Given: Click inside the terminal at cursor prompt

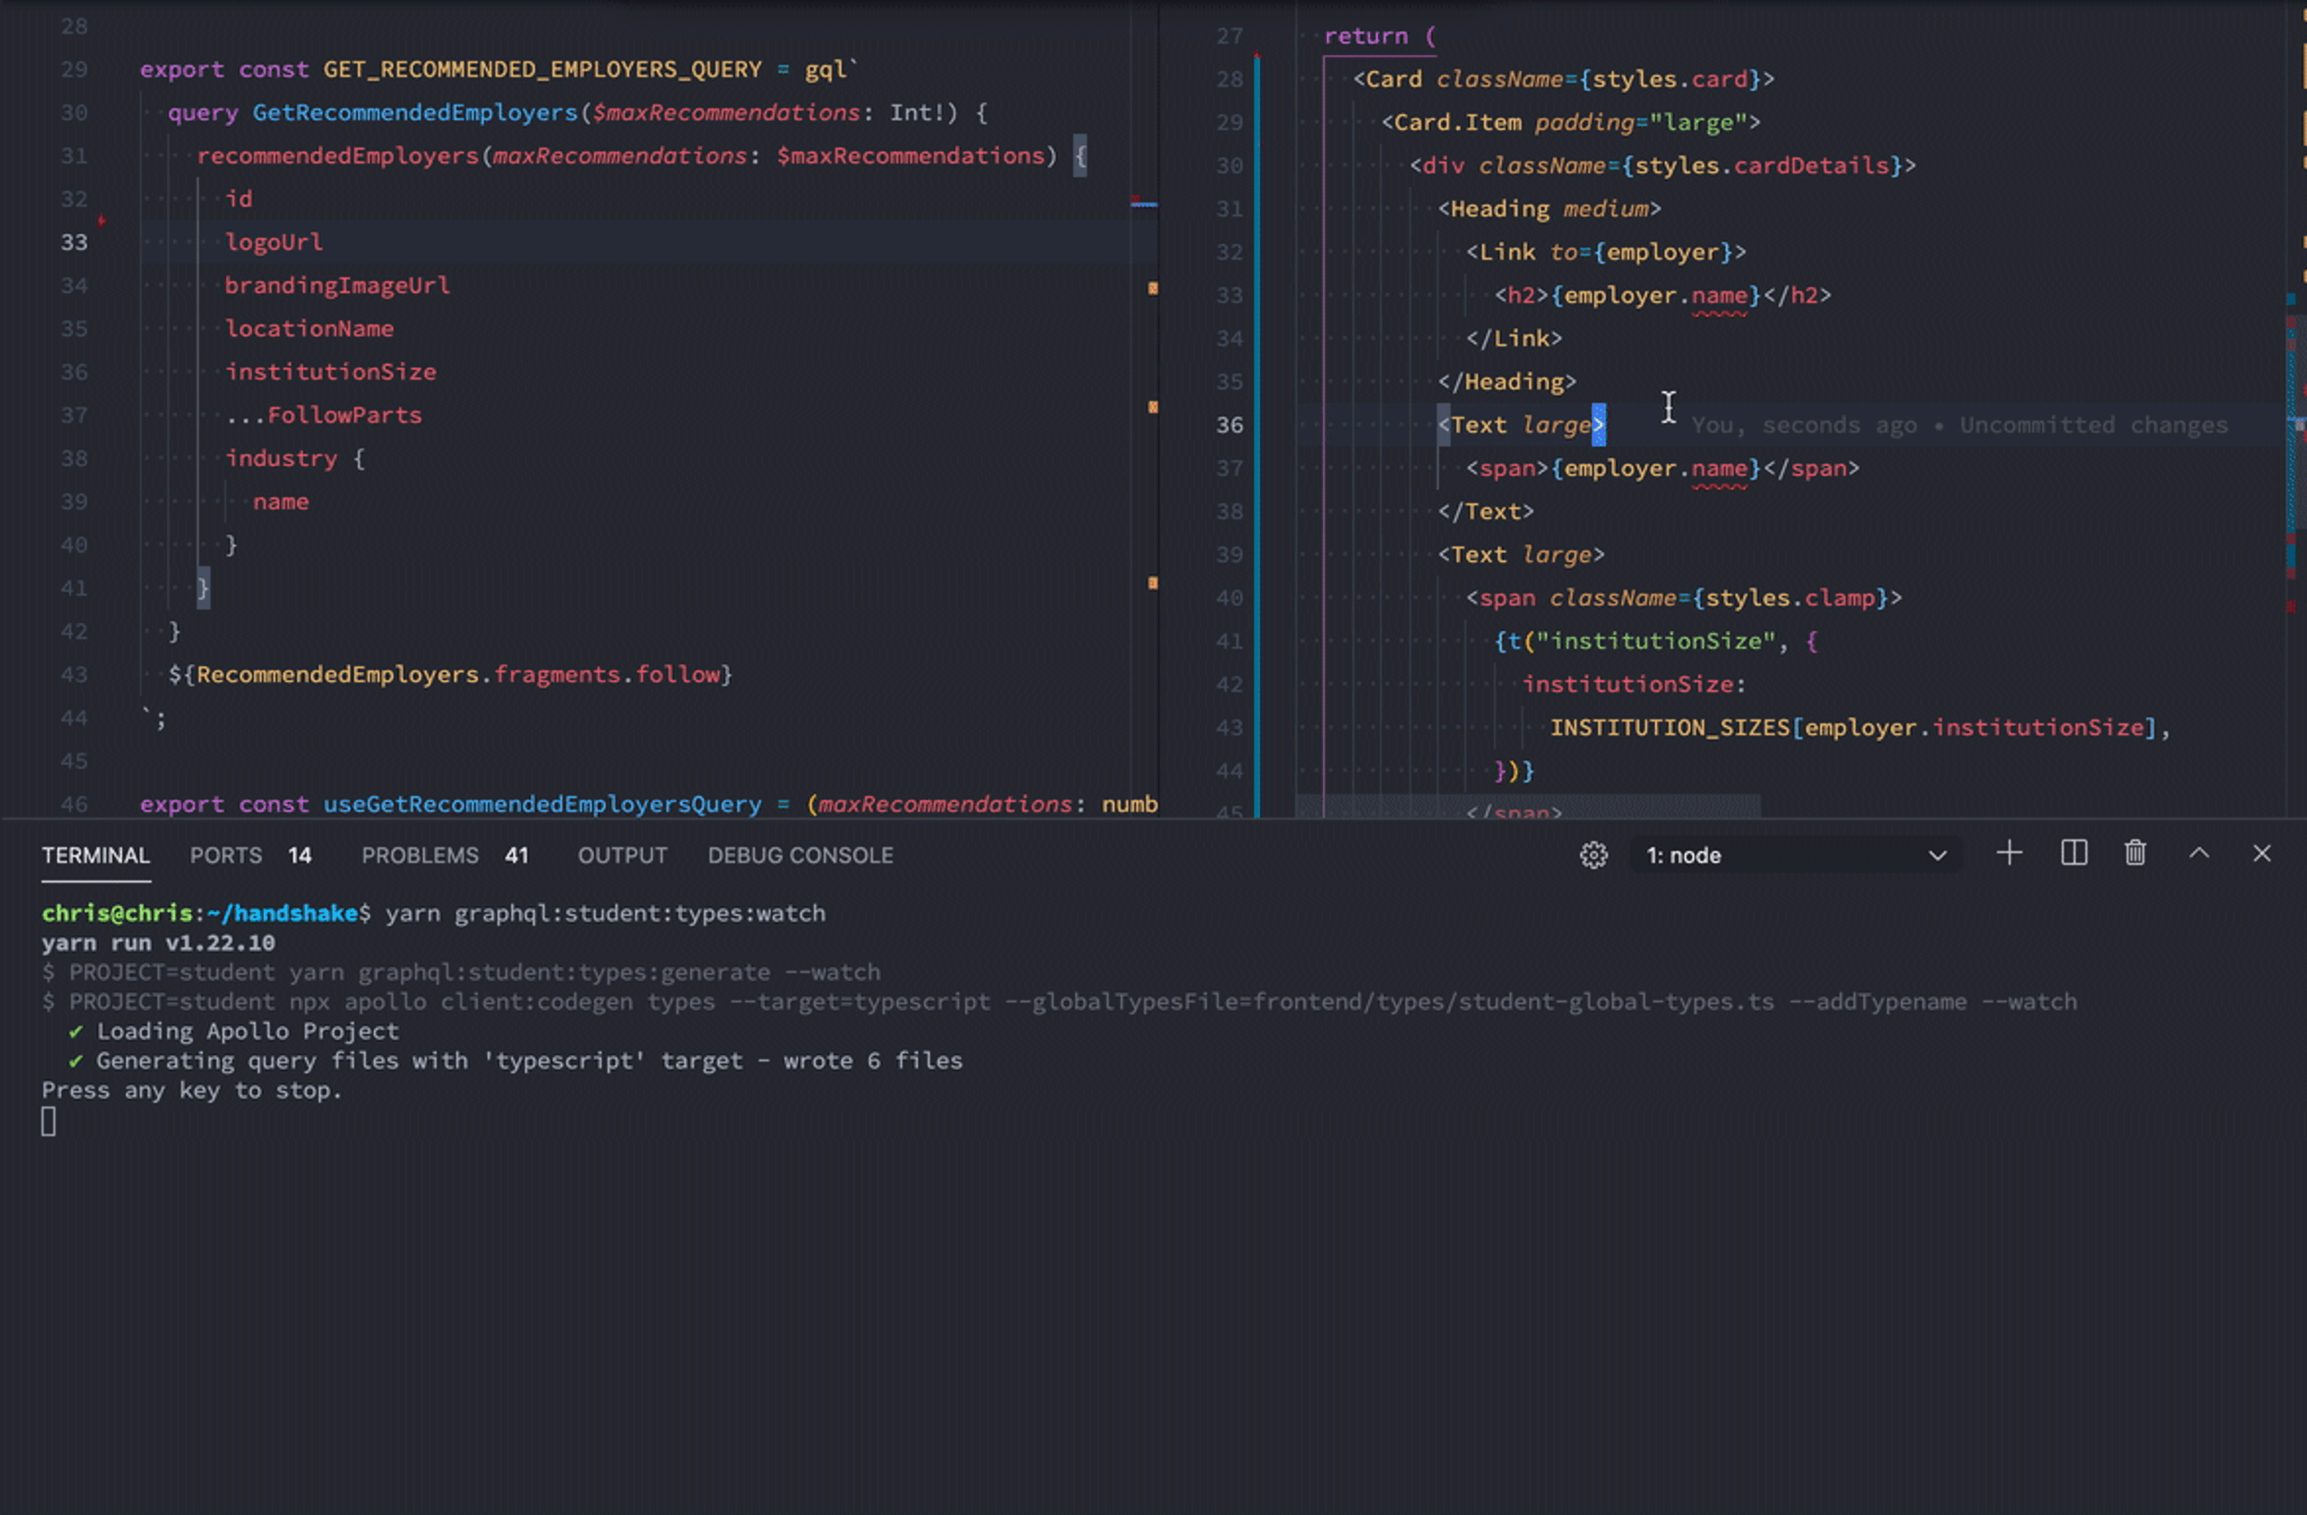Looking at the screenshot, I should pos(49,1122).
